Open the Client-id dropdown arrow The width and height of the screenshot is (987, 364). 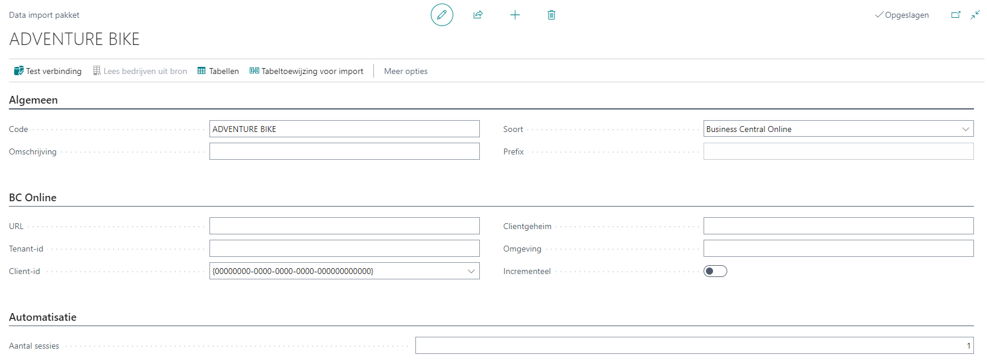(471, 271)
